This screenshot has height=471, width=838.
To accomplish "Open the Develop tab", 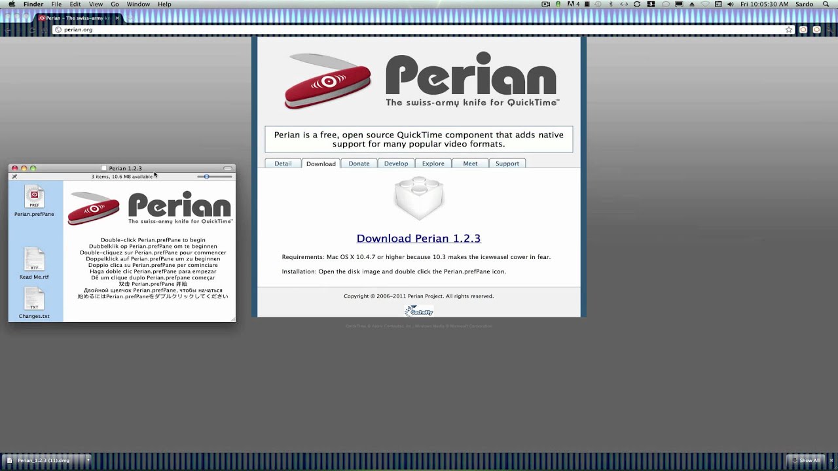I will point(396,164).
